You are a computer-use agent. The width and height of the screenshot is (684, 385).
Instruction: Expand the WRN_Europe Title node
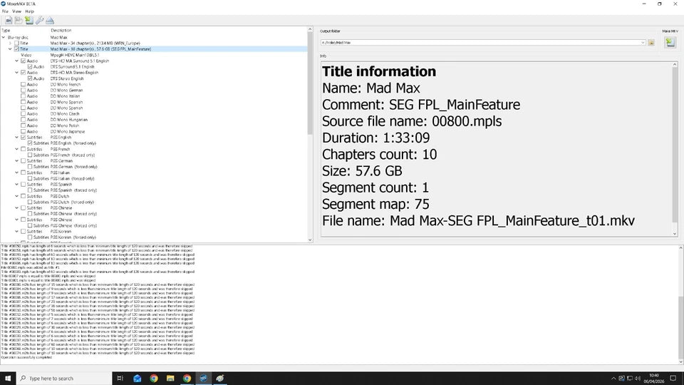(10, 43)
